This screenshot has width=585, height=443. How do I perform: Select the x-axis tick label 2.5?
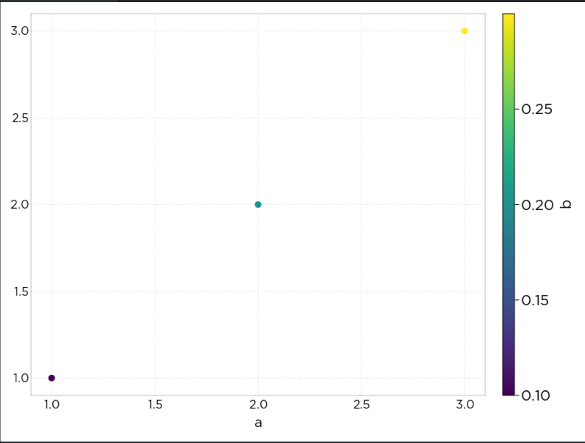click(362, 404)
